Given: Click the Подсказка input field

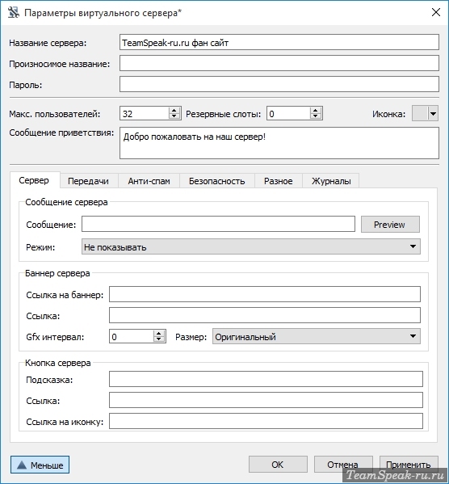Looking at the screenshot, I should tap(266, 379).
